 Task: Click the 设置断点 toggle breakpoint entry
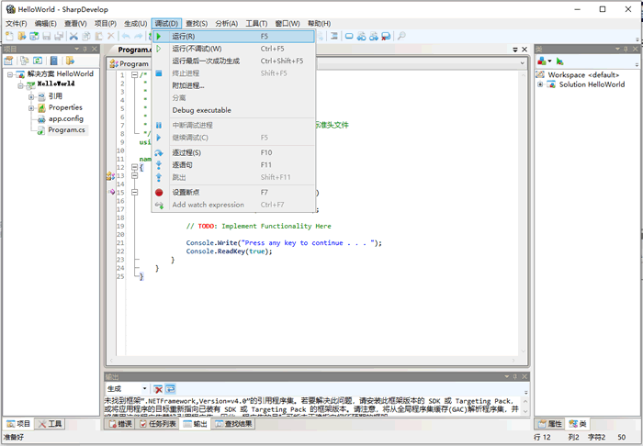click(x=188, y=193)
